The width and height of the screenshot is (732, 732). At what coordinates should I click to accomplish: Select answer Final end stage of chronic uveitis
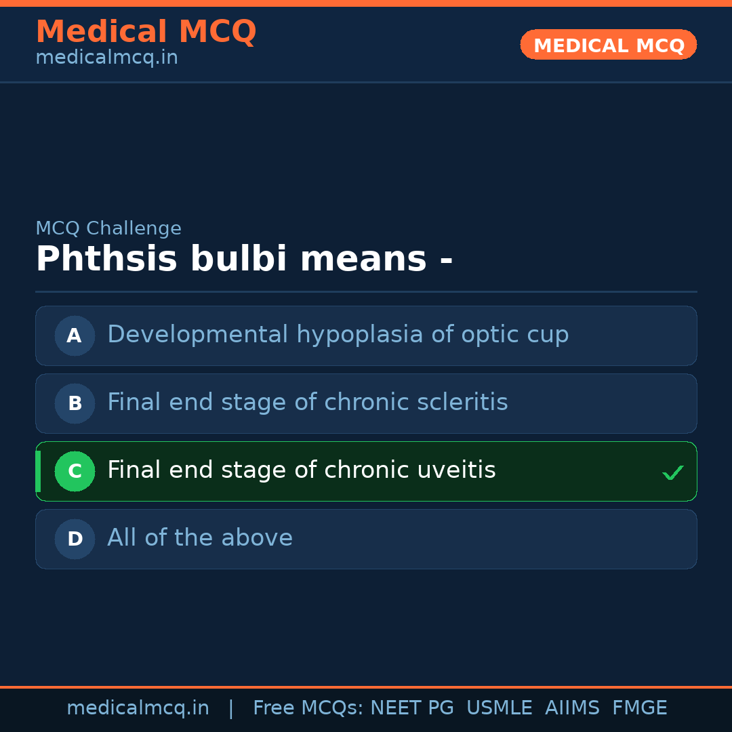[301, 470]
